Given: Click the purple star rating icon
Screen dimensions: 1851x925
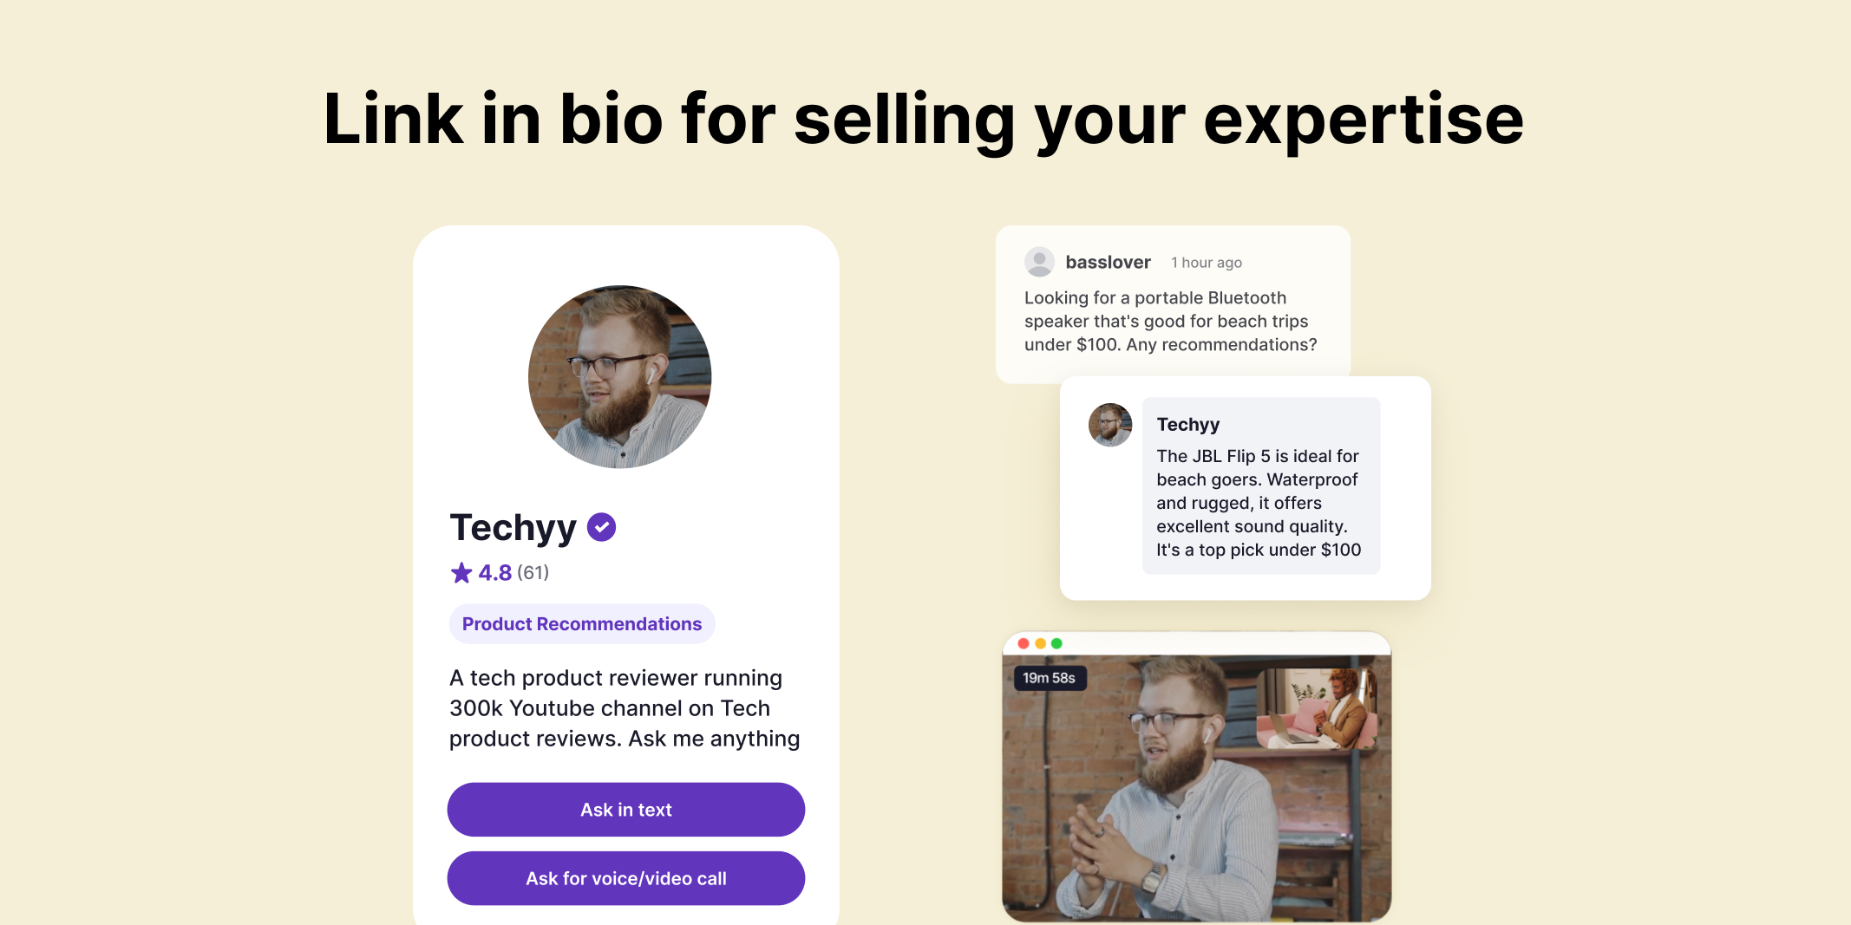Looking at the screenshot, I should click(x=461, y=572).
